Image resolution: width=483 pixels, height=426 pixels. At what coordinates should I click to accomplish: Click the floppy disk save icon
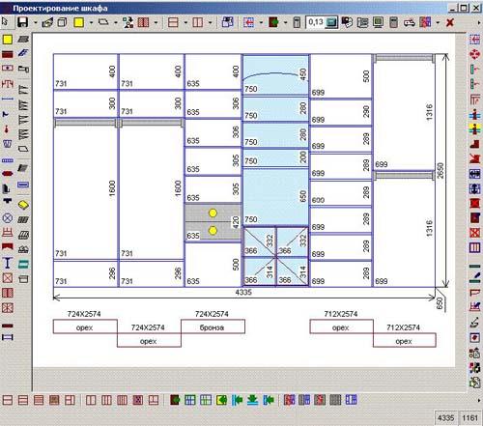point(22,22)
